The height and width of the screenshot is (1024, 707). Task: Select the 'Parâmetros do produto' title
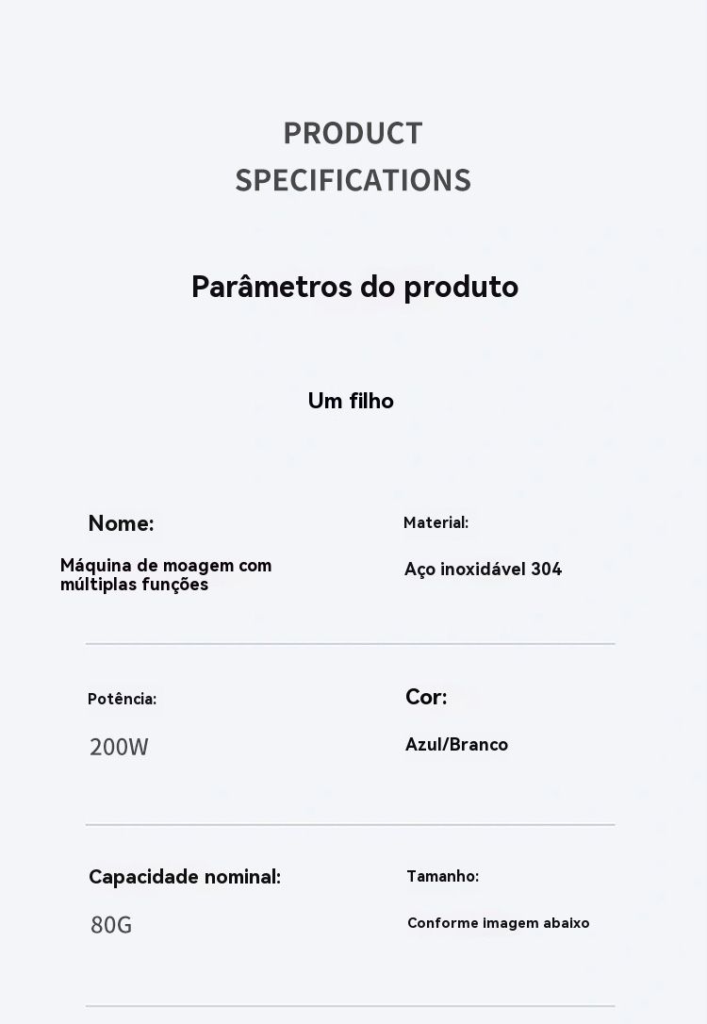coord(354,287)
